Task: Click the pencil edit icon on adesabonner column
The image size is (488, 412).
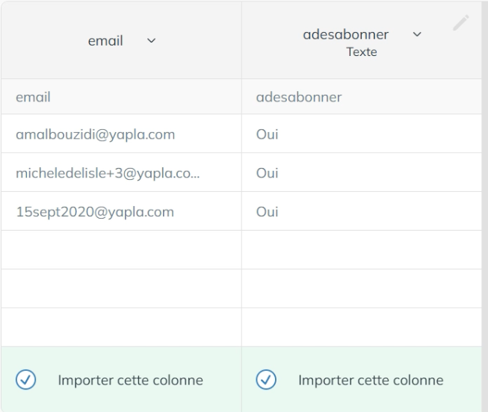Action: (461, 22)
